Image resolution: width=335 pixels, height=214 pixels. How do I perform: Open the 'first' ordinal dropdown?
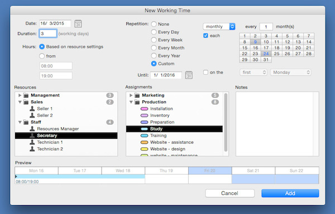coord(253,72)
